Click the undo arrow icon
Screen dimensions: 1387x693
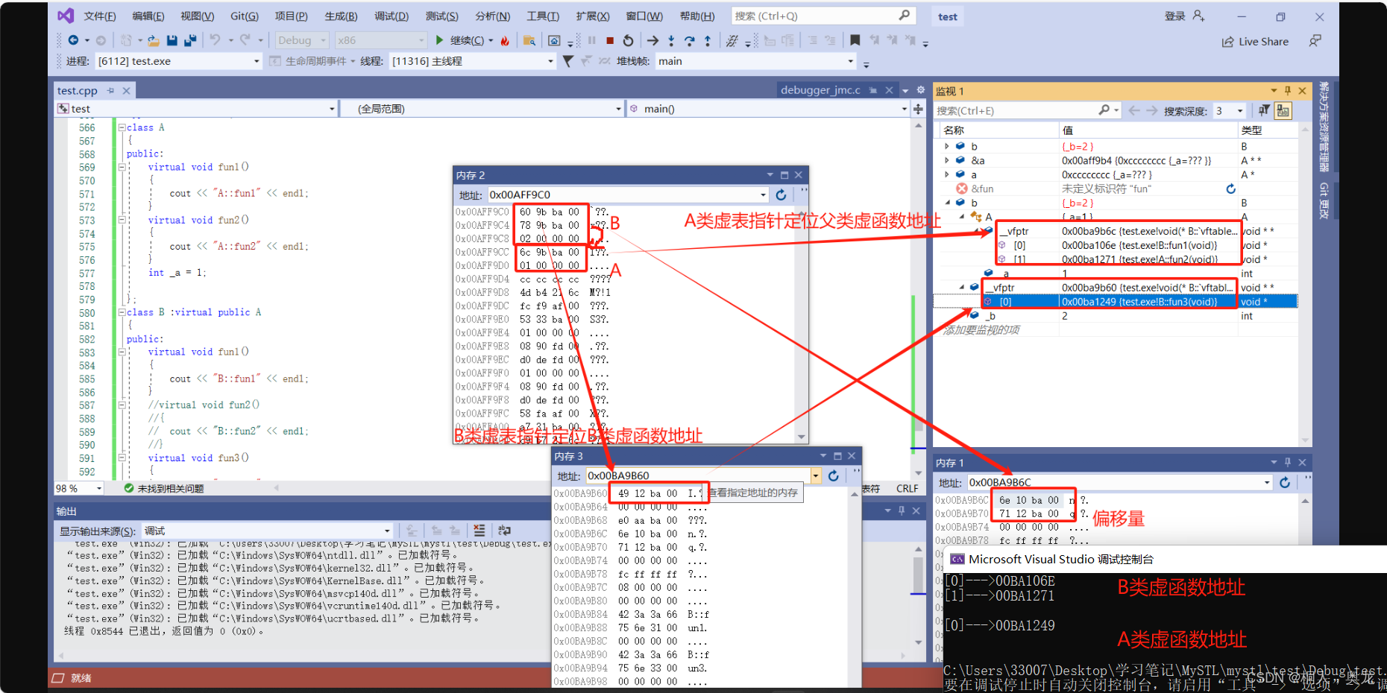click(216, 40)
